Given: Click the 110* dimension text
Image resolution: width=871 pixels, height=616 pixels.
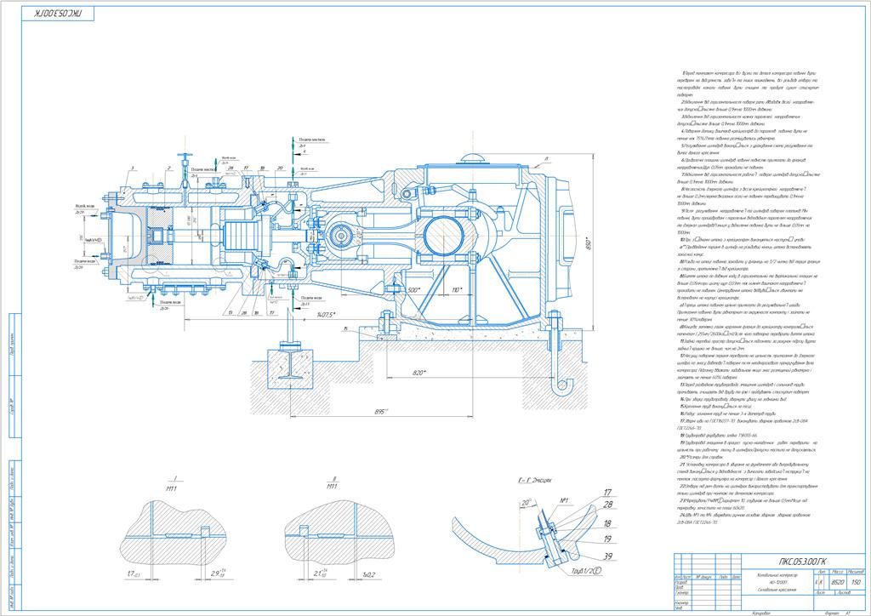Looking at the screenshot, I should [457, 290].
